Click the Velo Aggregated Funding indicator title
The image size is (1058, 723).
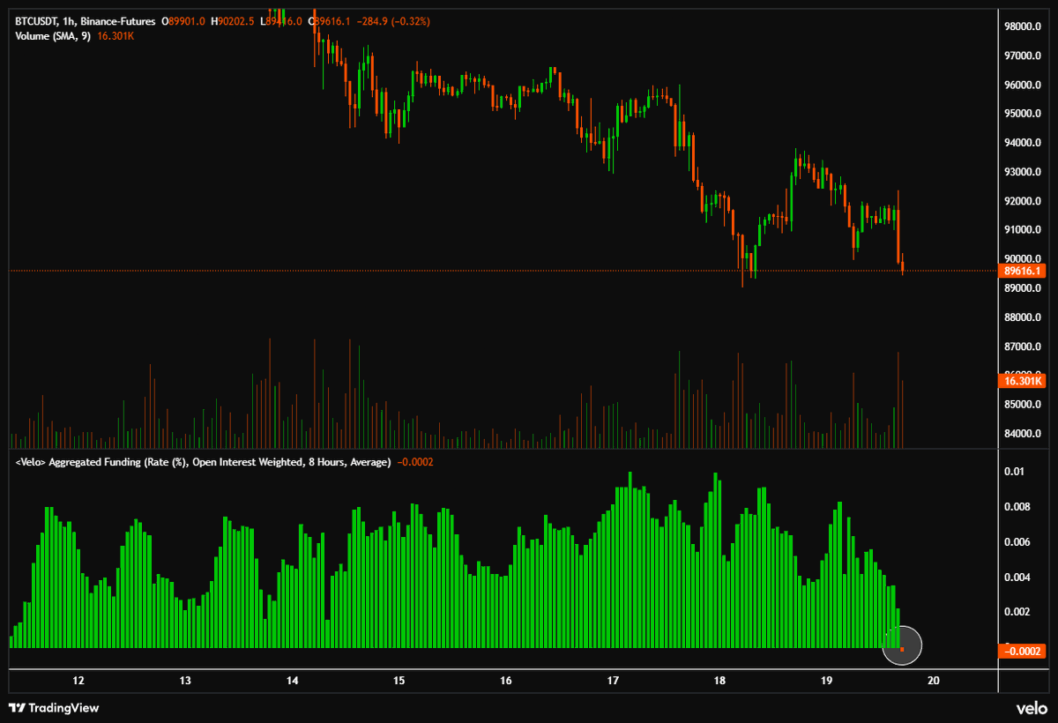tap(203, 462)
